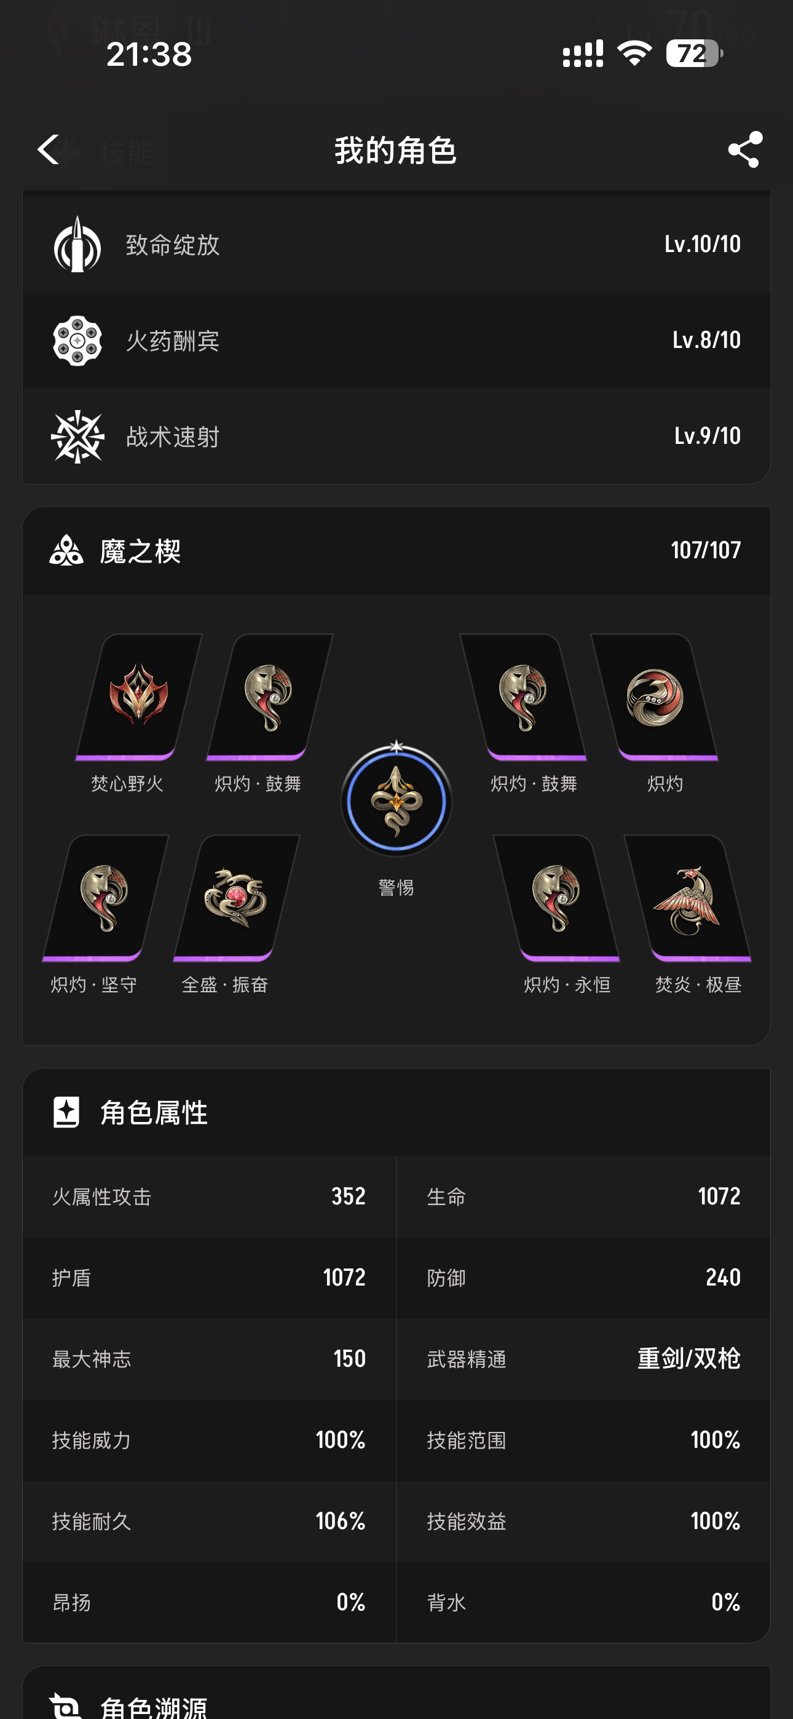Image resolution: width=793 pixels, height=1719 pixels.
Task: Select the 炽灼·永恒 wedge icon
Action: point(557,898)
